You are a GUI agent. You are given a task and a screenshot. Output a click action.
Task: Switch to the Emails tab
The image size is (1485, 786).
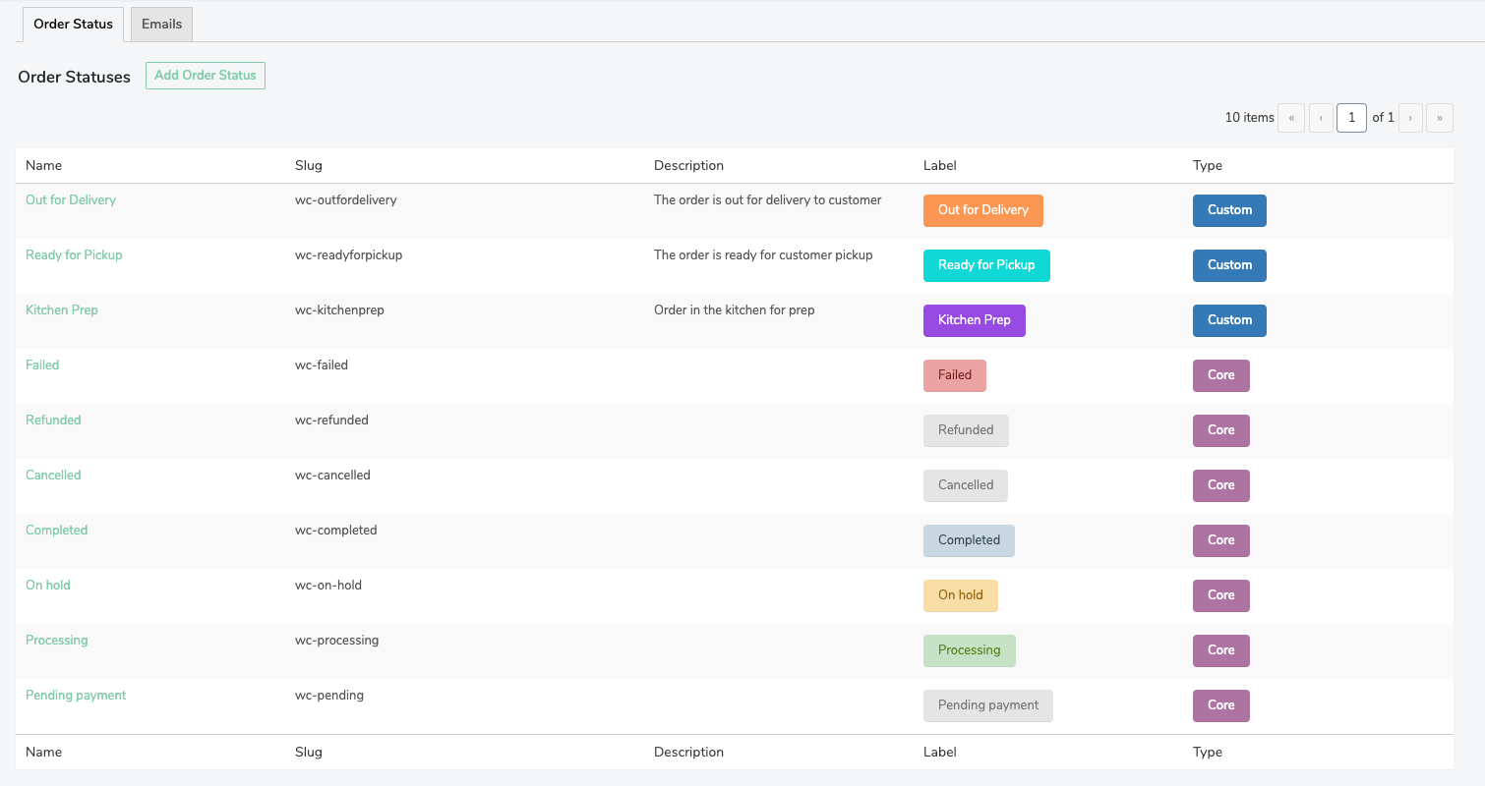click(x=160, y=24)
